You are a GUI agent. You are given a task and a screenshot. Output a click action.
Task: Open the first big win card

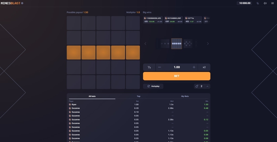(x=153, y=20)
